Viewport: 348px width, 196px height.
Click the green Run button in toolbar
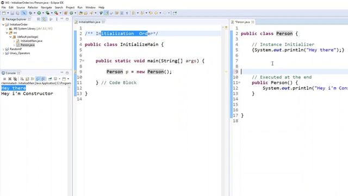point(39,13)
